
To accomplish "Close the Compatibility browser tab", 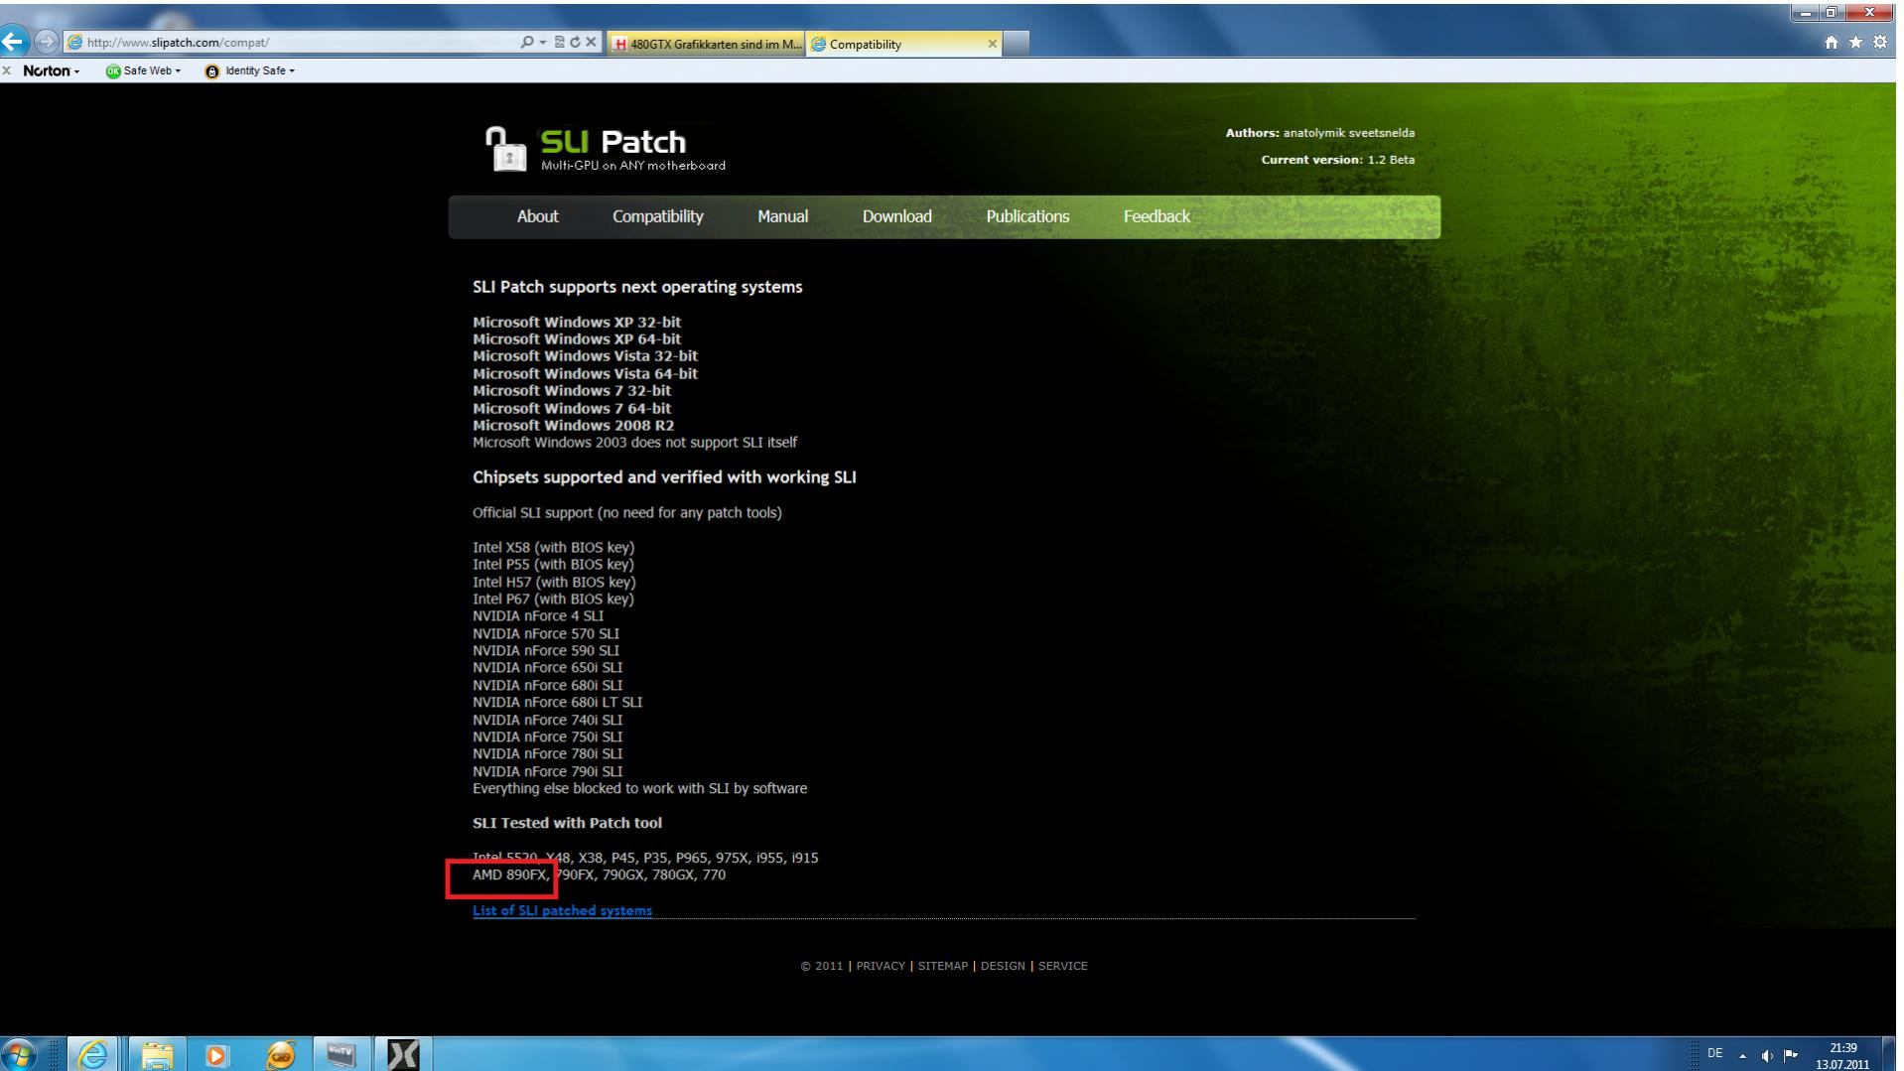I will [992, 44].
